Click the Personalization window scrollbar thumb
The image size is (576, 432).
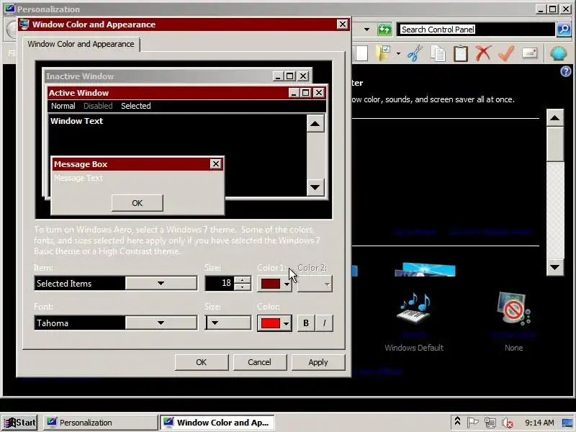click(x=554, y=143)
